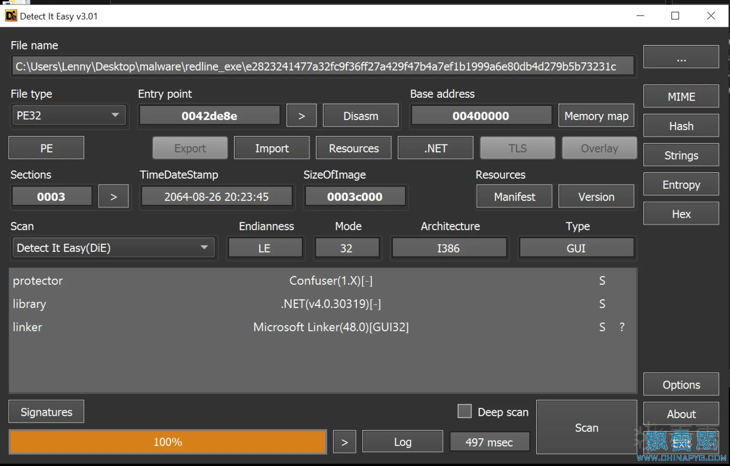Click the sections count 0003 field
Image resolution: width=730 pixels, height=466 pixels.
coord(51,197)
